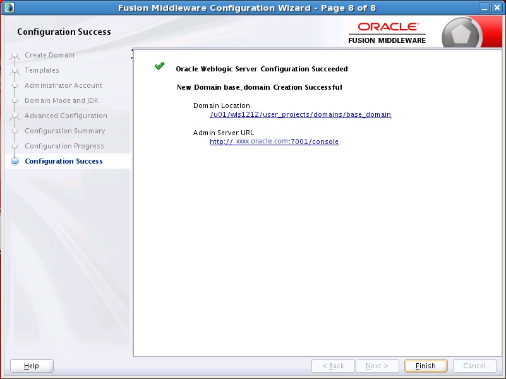
Task: Select the Templates step
Action: [42, 70]
